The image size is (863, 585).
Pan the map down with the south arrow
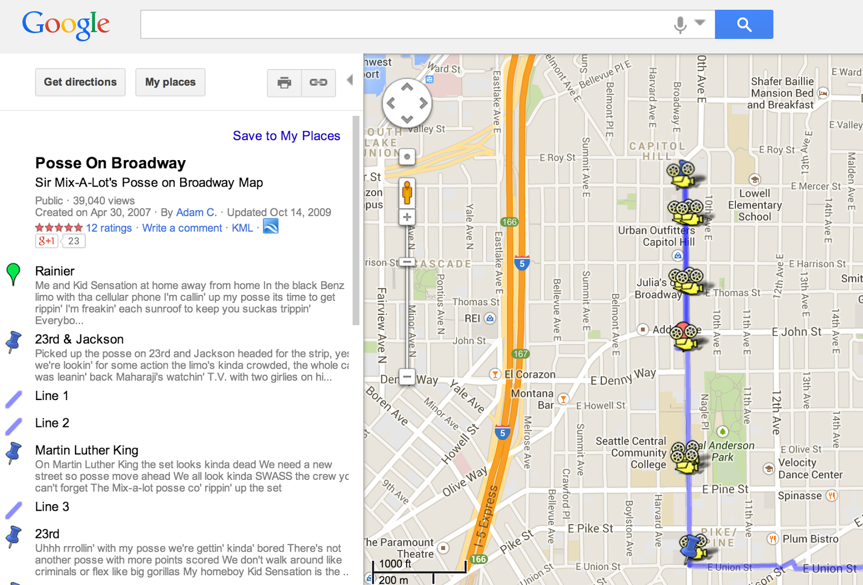[407, 119]
